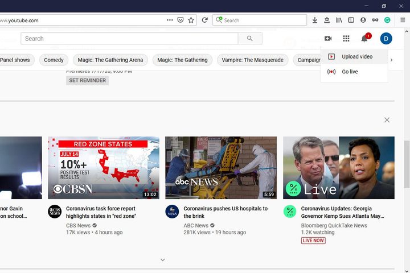Open the notifications bell
410x273 pixels.
click(x=364, y=39)
